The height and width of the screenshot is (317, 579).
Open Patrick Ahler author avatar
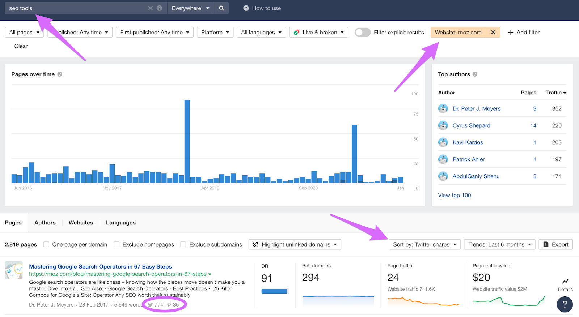click(443, 159)
